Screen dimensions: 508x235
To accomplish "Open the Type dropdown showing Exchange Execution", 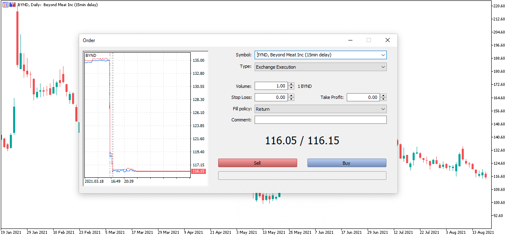I will click(321, 67).
